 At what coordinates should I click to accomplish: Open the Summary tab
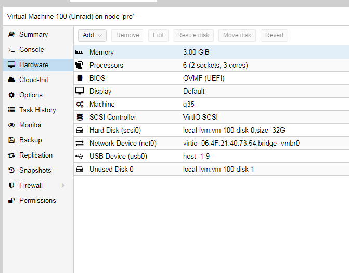click(x=33, y=34)
